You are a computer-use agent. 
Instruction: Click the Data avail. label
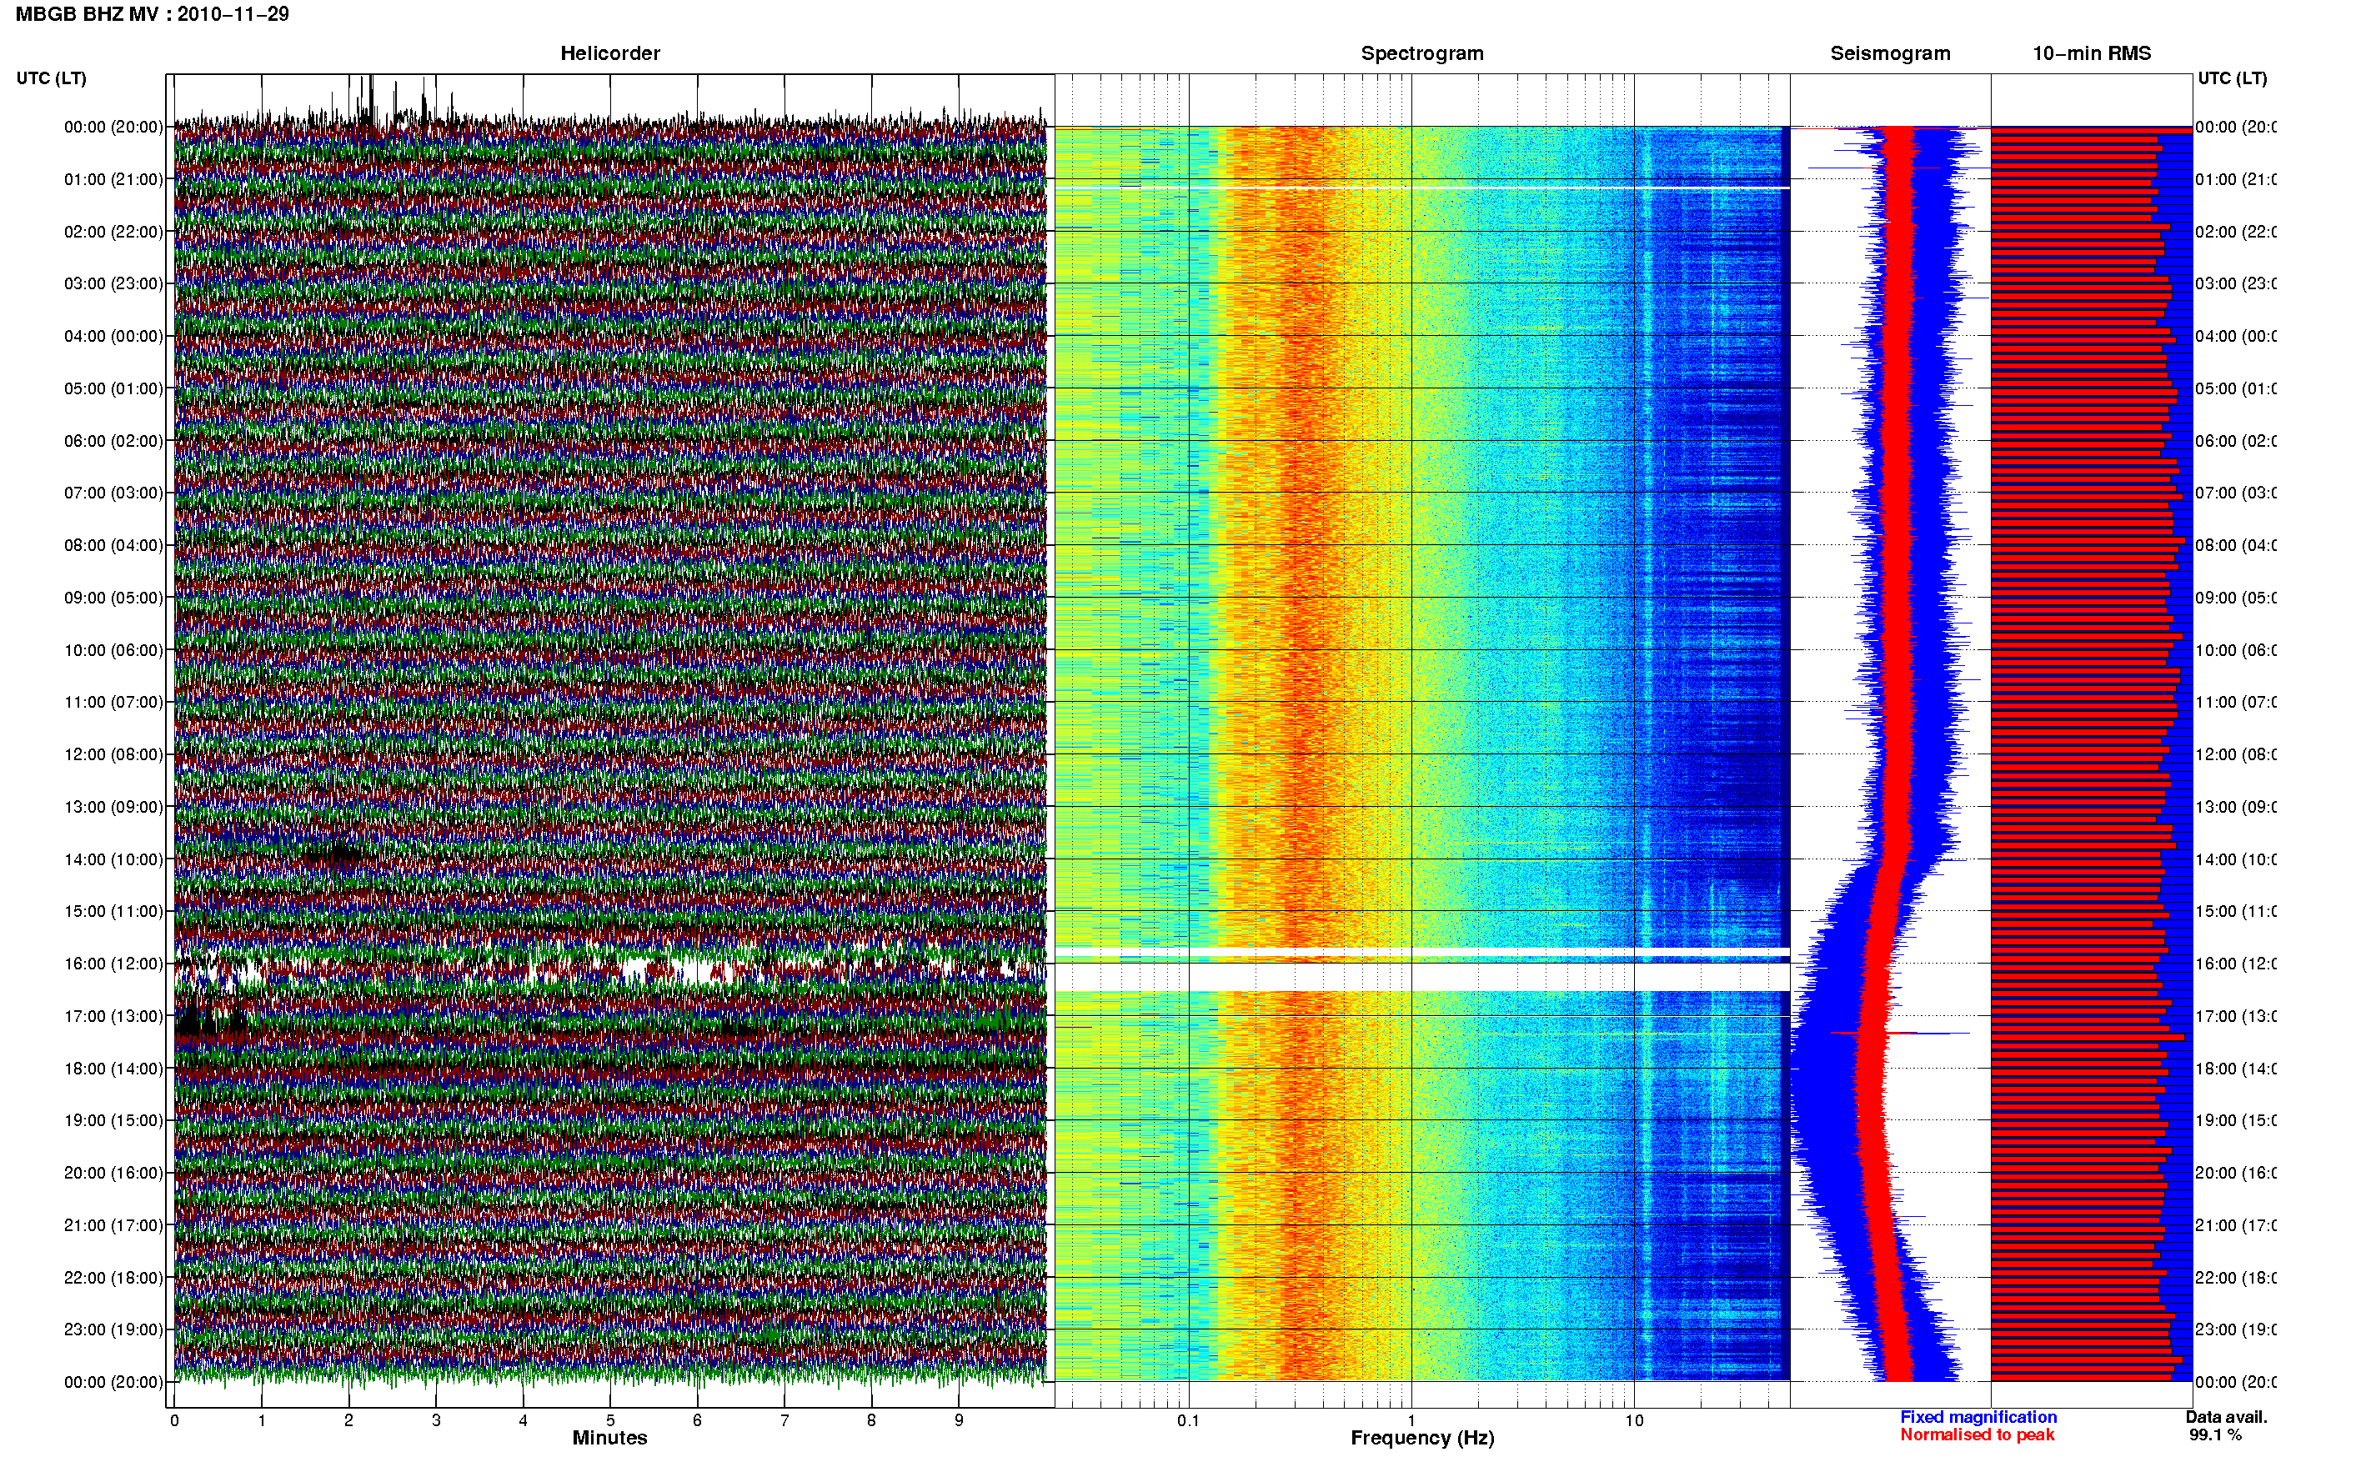pos(2226,1416)
